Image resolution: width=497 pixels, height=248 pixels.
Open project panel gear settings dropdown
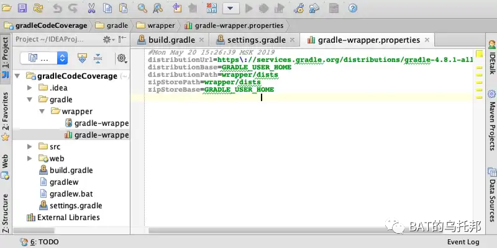coord(108,40)
